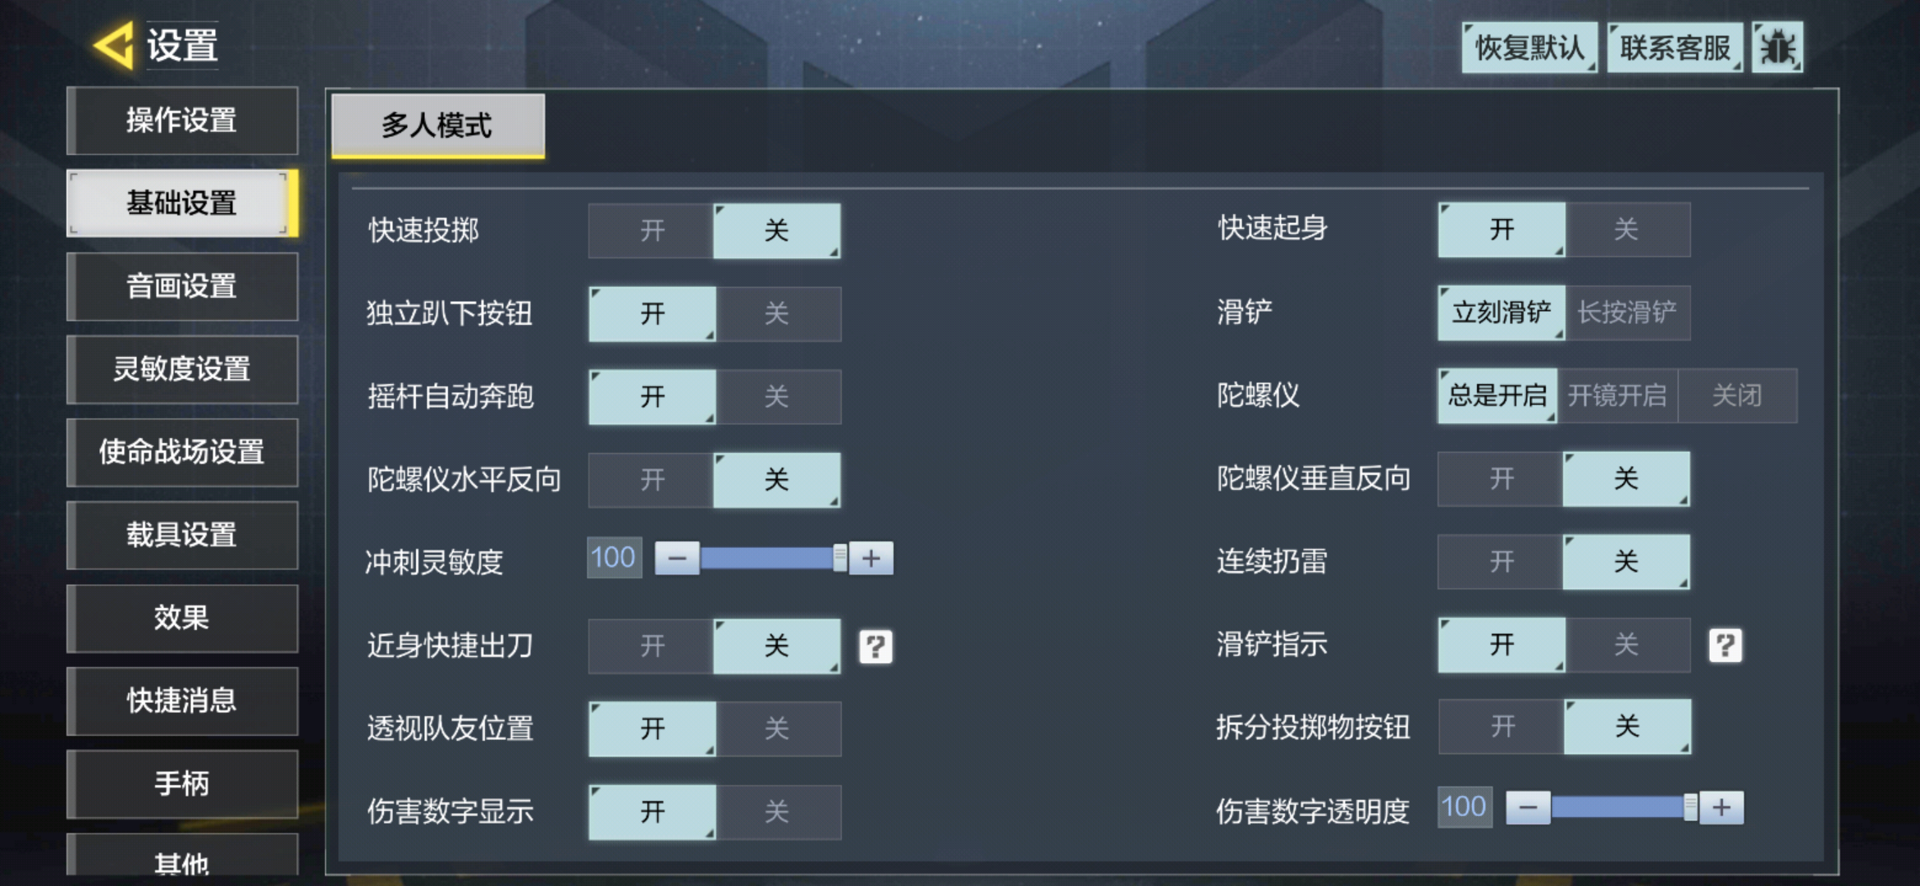The width and height of the screenshot is (1920, 886).
Task: Open 灵敏度设置 sidebar item
Action: 180,368
